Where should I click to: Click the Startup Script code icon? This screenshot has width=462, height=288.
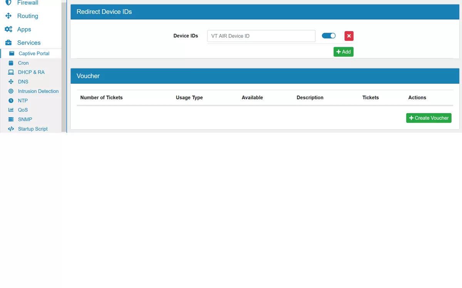point(10,128)
